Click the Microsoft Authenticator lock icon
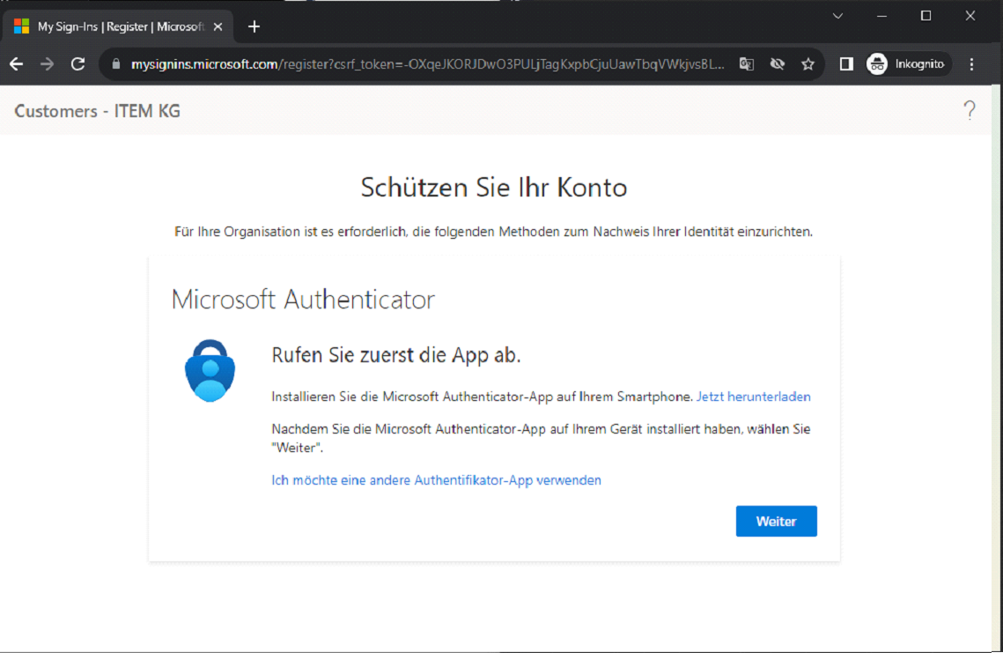Screen dimensions: 1003x653 [x=210, y=371]
